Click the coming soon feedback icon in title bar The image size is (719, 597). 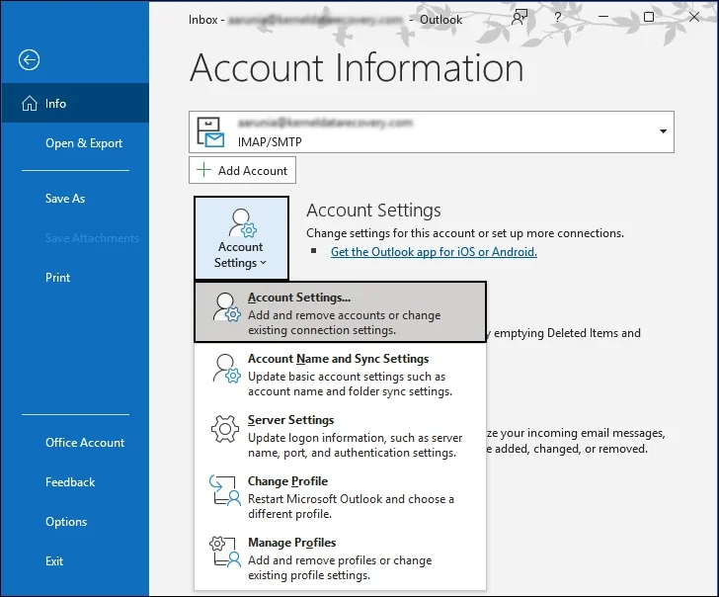point(519,17)
